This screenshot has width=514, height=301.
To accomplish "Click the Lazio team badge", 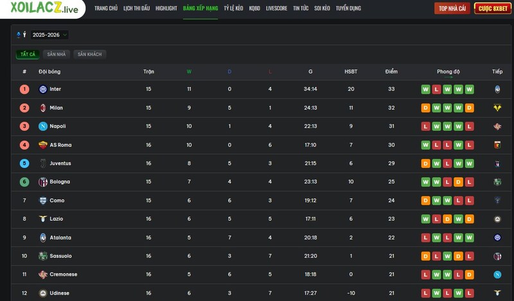I will click(43, 219).
